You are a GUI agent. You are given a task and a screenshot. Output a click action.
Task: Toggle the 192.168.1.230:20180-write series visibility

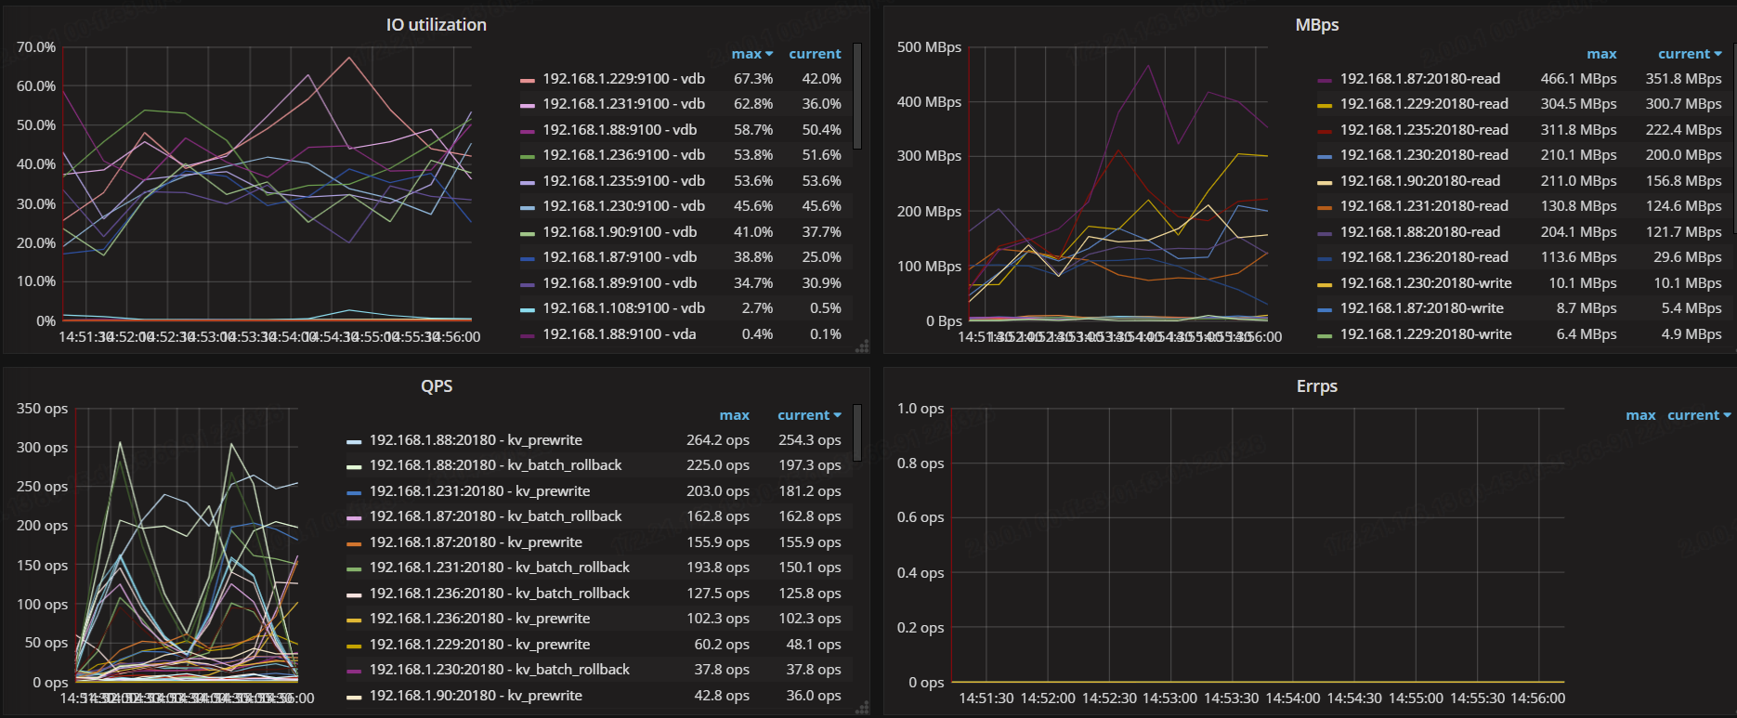(x=1425, y=283)
